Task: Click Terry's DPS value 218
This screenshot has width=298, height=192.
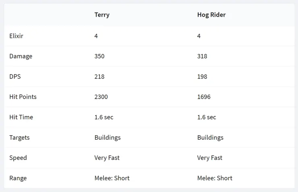Action: (x=99, y=76)
